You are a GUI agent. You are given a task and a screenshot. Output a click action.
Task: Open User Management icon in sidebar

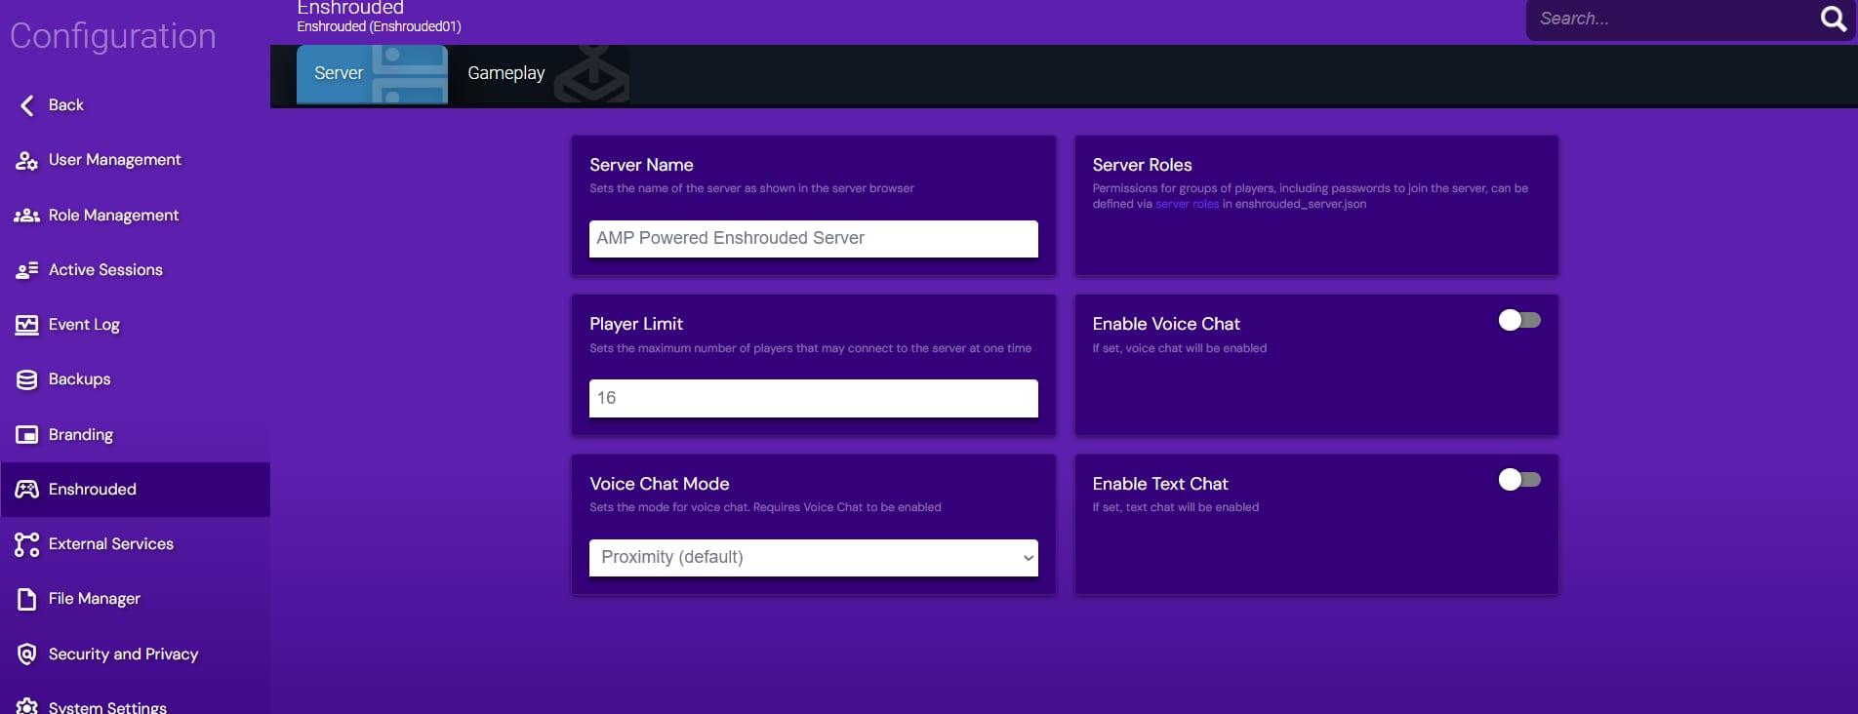point(26,160)
